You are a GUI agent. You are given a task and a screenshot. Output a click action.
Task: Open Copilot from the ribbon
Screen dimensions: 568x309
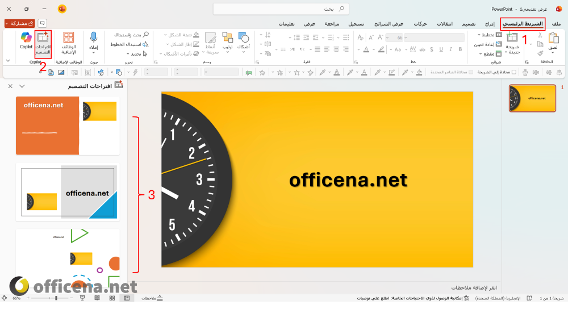26,40
